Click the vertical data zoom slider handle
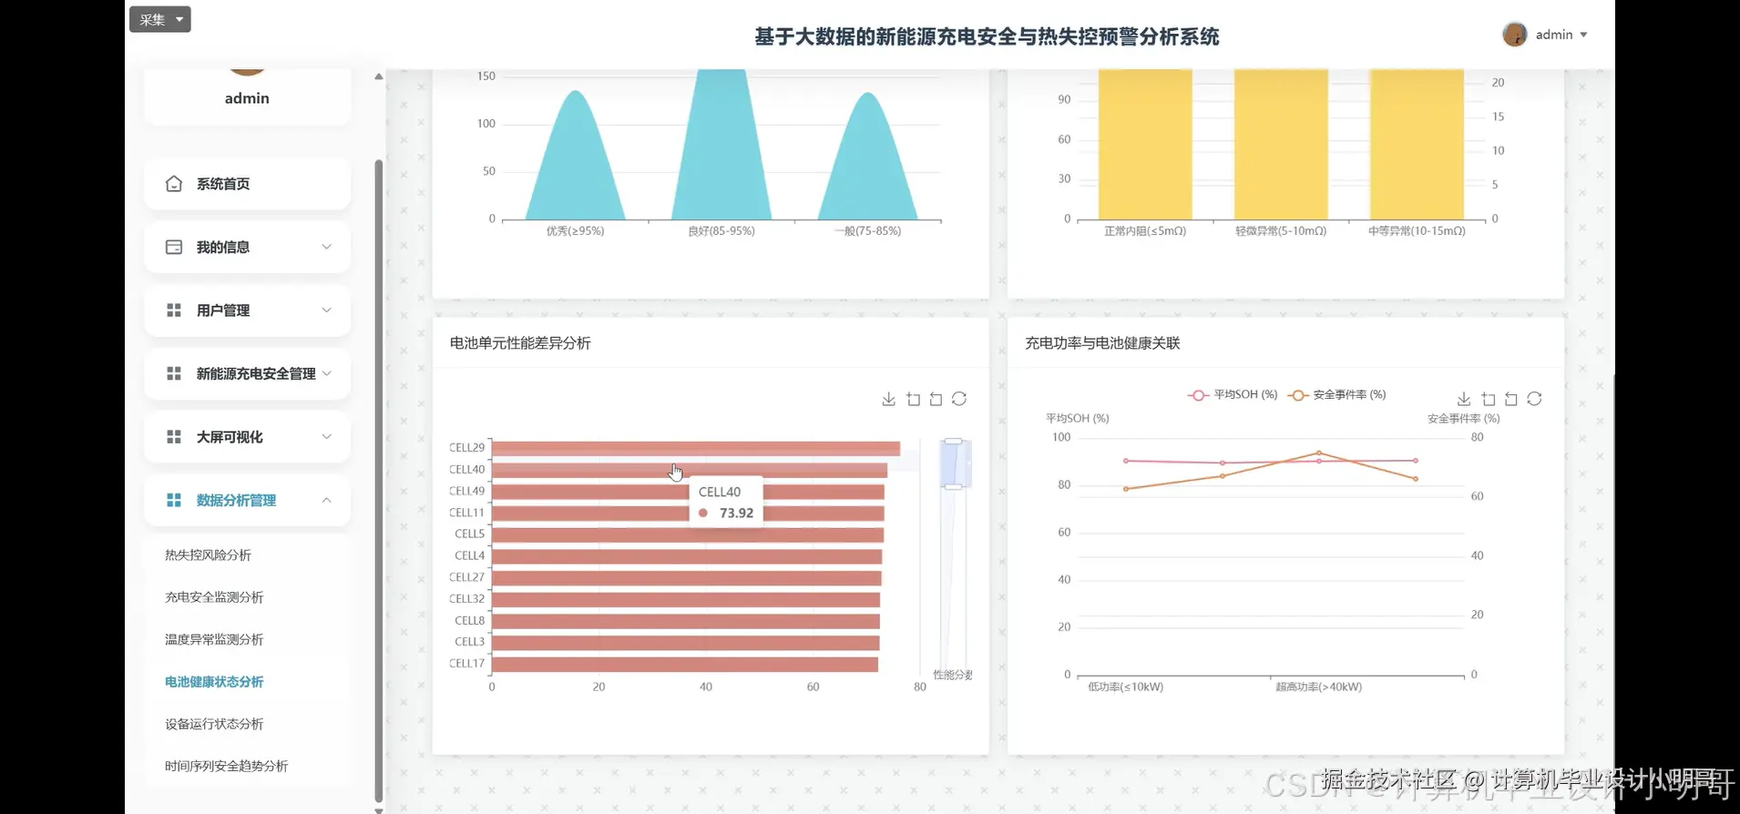 953,464
